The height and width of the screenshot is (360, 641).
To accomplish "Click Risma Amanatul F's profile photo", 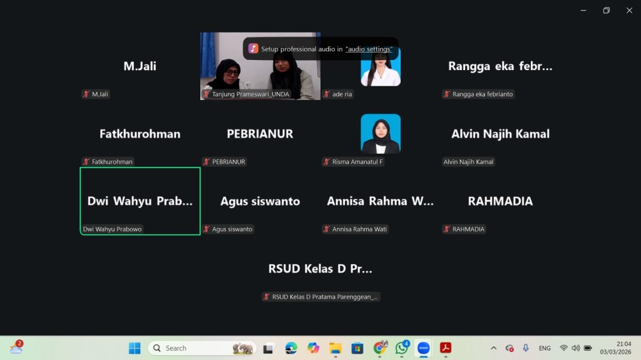I will click(380, 134).
